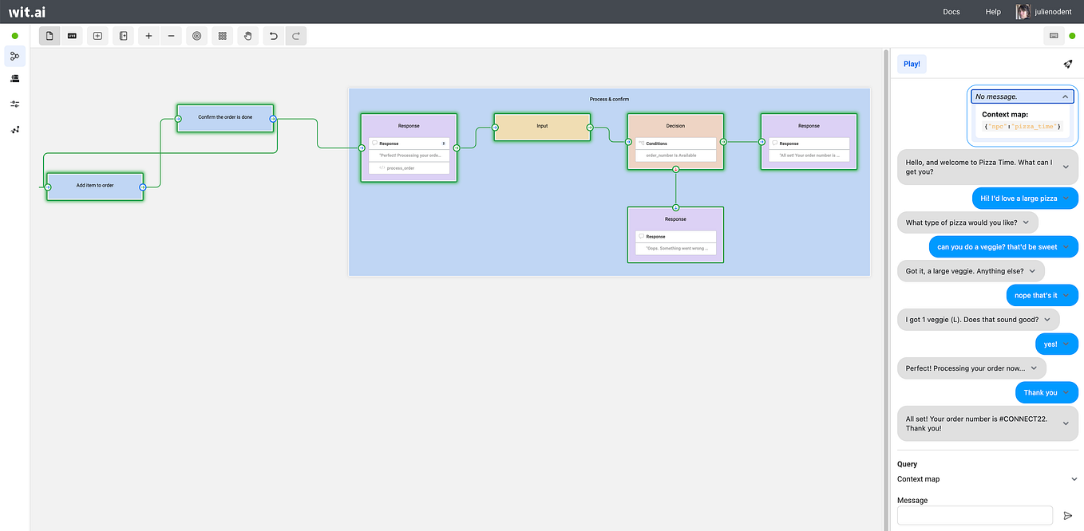
Task: Click the julienodent profile name
Action: (1053, 11)
